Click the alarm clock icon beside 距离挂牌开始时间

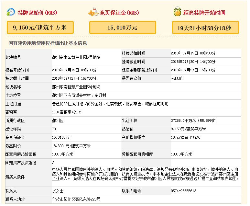pyautogui.click(x=177, y=12)
